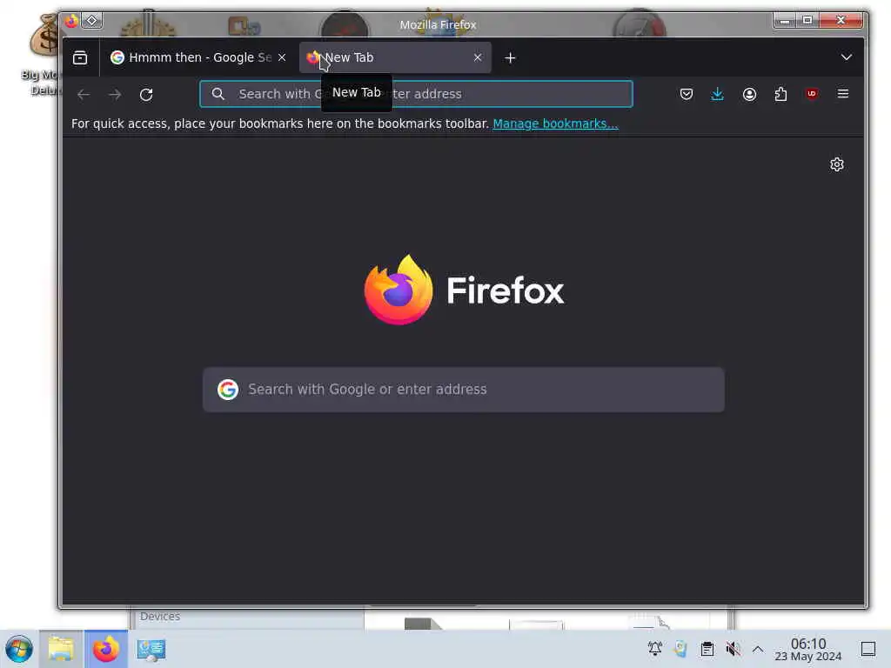Image resolution: width=891 pixels, height=668 pixels.
Task: Click the Firefox taskbar button
Action: click(106, 649)
